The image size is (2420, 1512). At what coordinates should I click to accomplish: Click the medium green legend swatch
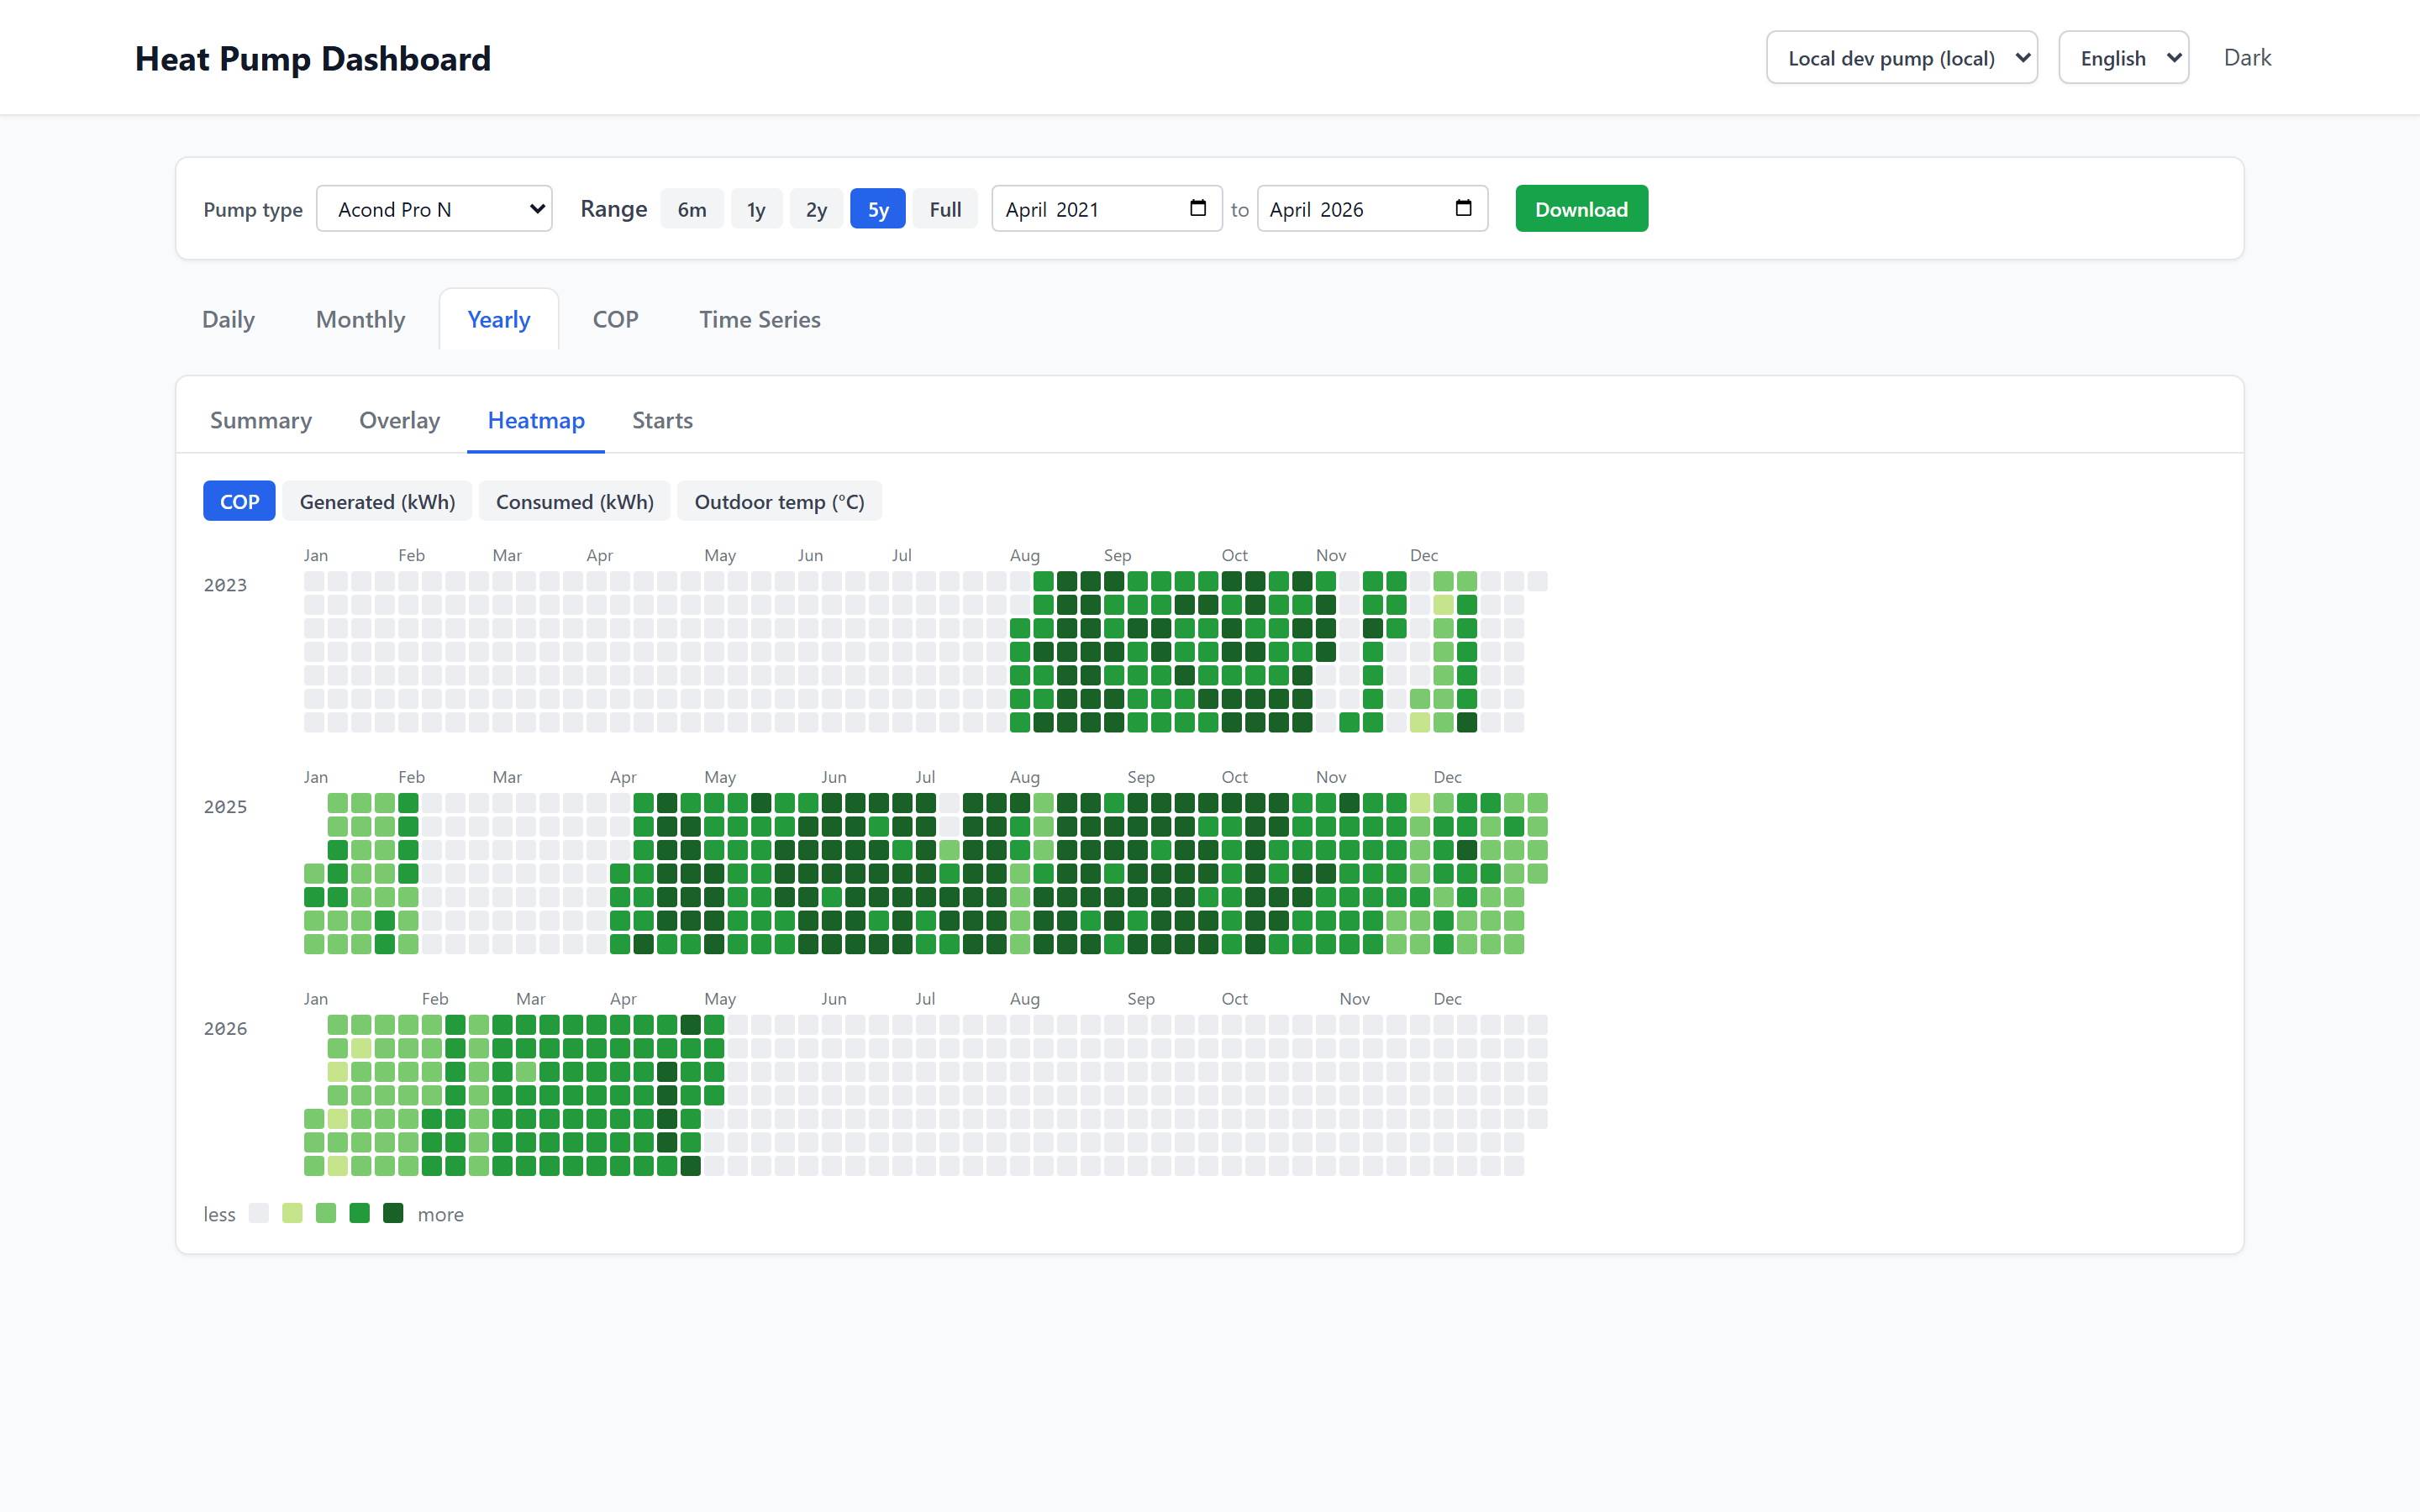(359, 1213)
